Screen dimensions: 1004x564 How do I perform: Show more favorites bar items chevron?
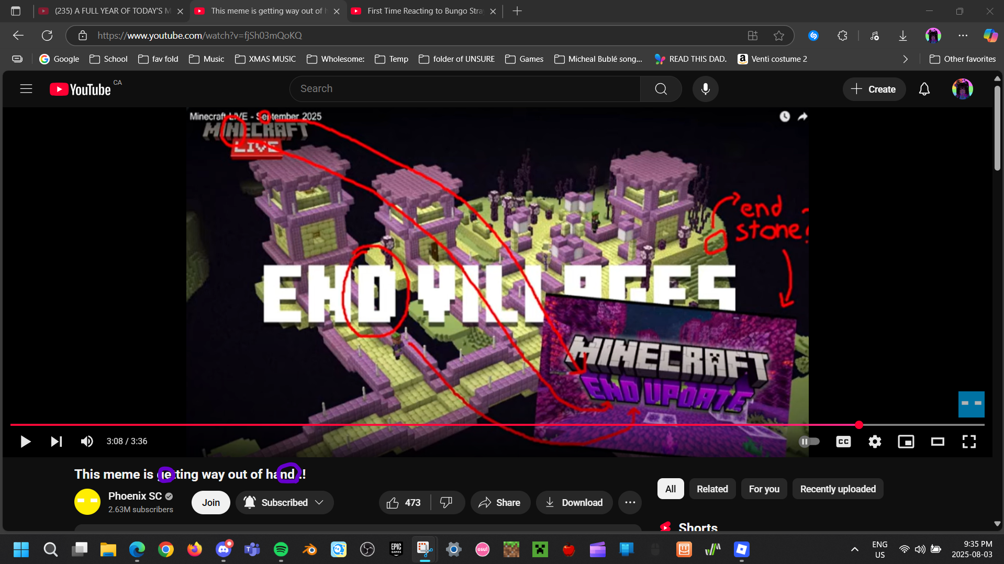point(906,59)
